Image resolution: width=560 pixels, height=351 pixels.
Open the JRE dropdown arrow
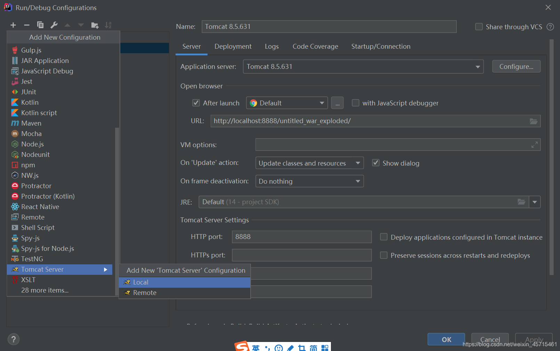coord(535,202)
